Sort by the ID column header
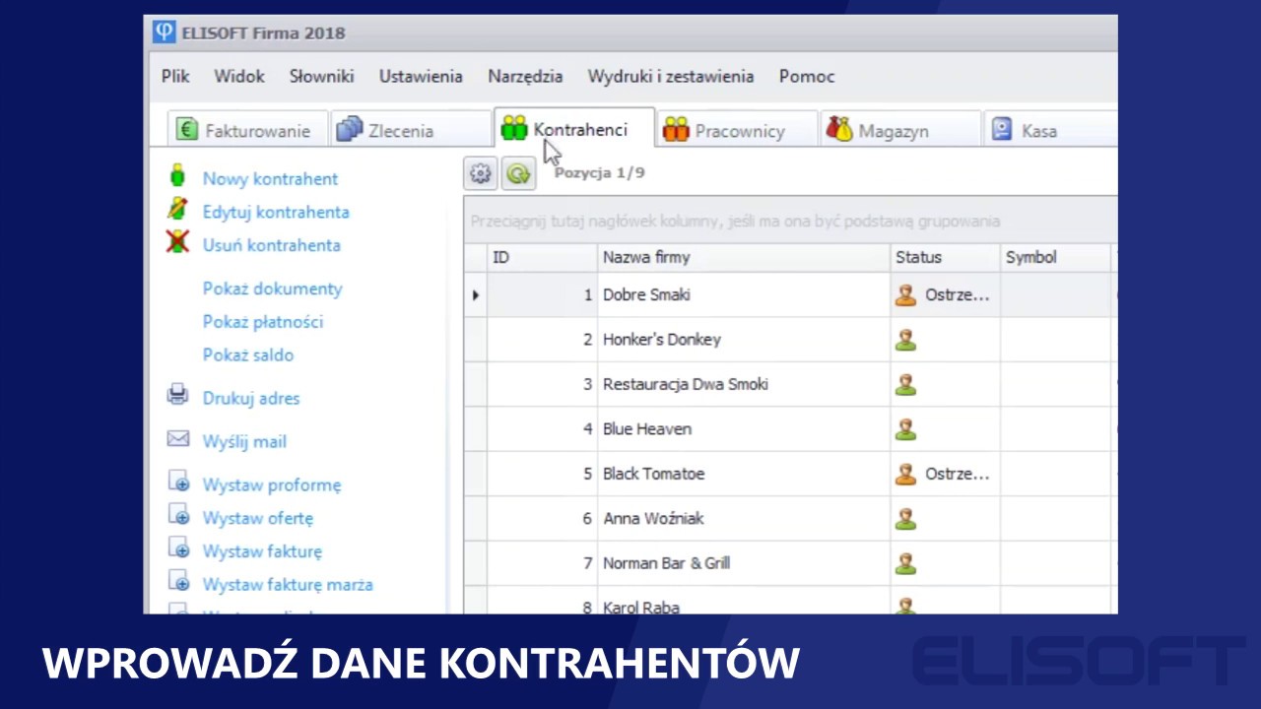The height and width of the screenshot is (709, 1261). 542,257
